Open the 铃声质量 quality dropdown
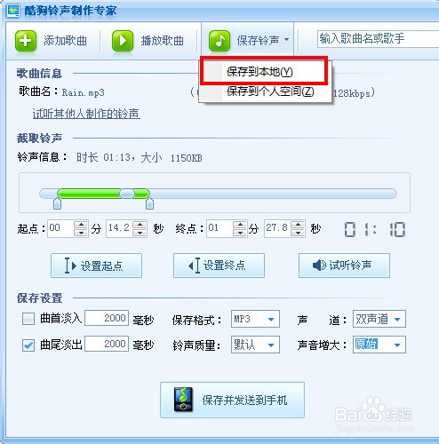This screenshot has height=444, width=439. pyautogui.click(x=255, y=345)
